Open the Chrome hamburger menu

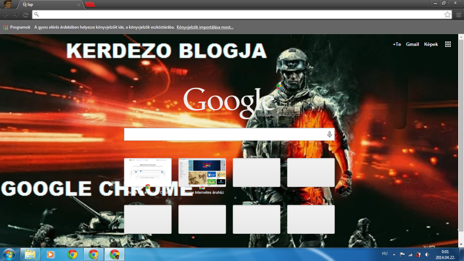click(x=459, y=14)
